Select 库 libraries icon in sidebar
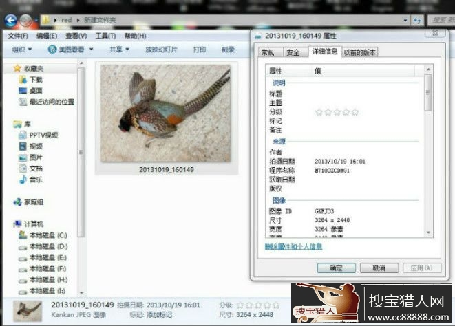This screenshot has width=455, height=326. tap(17, 124)
